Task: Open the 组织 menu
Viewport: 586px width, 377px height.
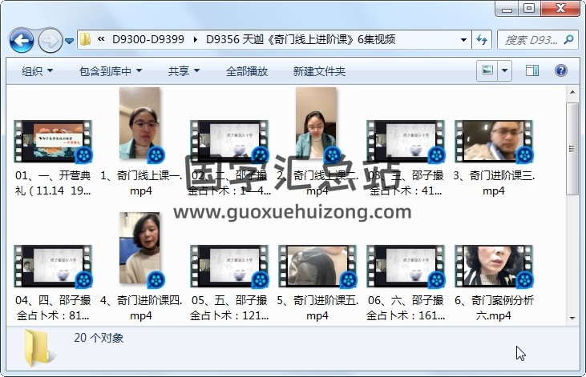Action: pyautogui.click(x=37, y=71)
